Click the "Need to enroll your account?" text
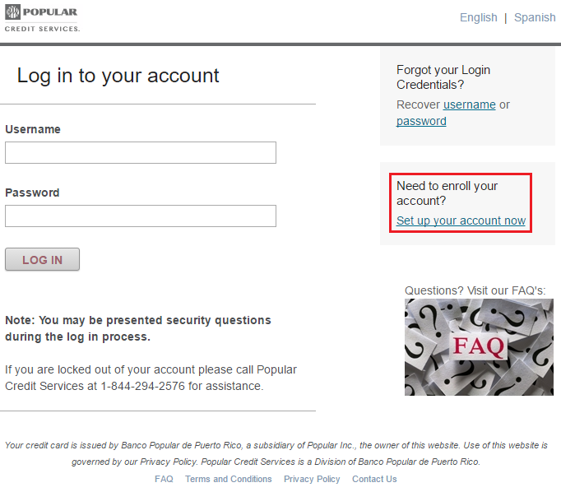Viewport: 561px width, 492px height. pyautogui.click(x=447, y=193)
